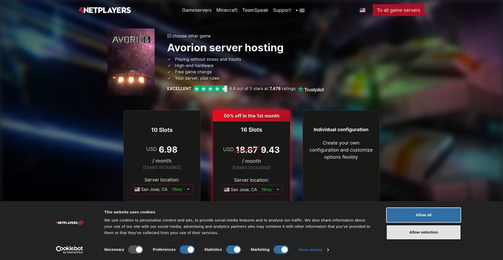Select the 10 Slots plan heading
This screenshot has width=503, height=260.
(x=162, y=130)
